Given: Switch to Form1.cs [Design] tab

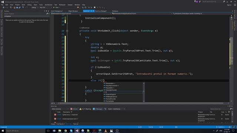Looking at the screenshot, I should [x=101, y=11].
